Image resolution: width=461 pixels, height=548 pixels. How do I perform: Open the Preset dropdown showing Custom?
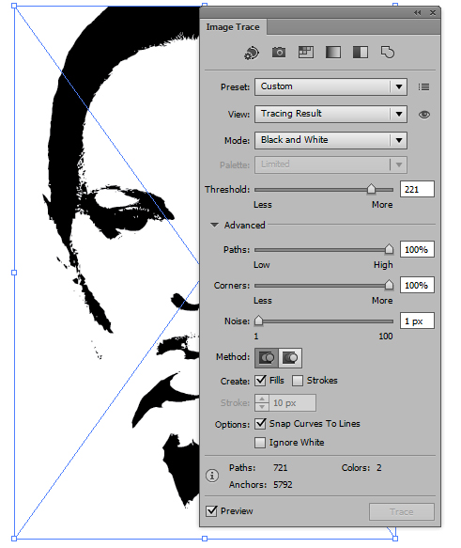[x=330, y=86]
